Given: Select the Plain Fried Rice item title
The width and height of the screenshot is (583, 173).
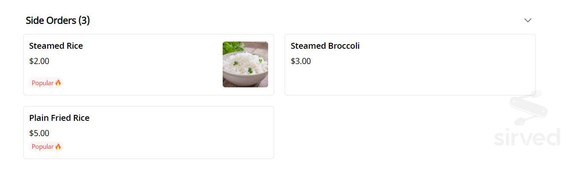Looking at the screenshot, I should coord(59,118).
